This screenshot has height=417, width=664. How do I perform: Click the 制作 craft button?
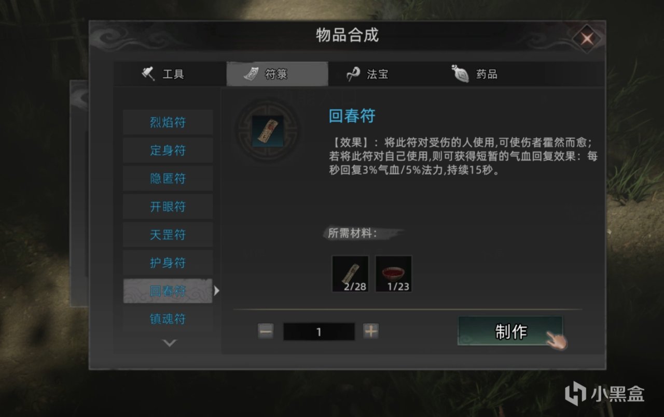(510, 332)
